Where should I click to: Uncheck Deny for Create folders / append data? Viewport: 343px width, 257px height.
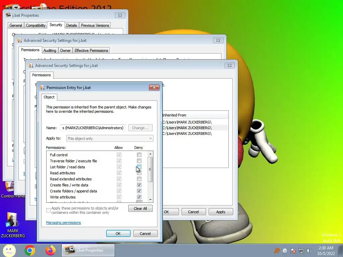[139, 191]
